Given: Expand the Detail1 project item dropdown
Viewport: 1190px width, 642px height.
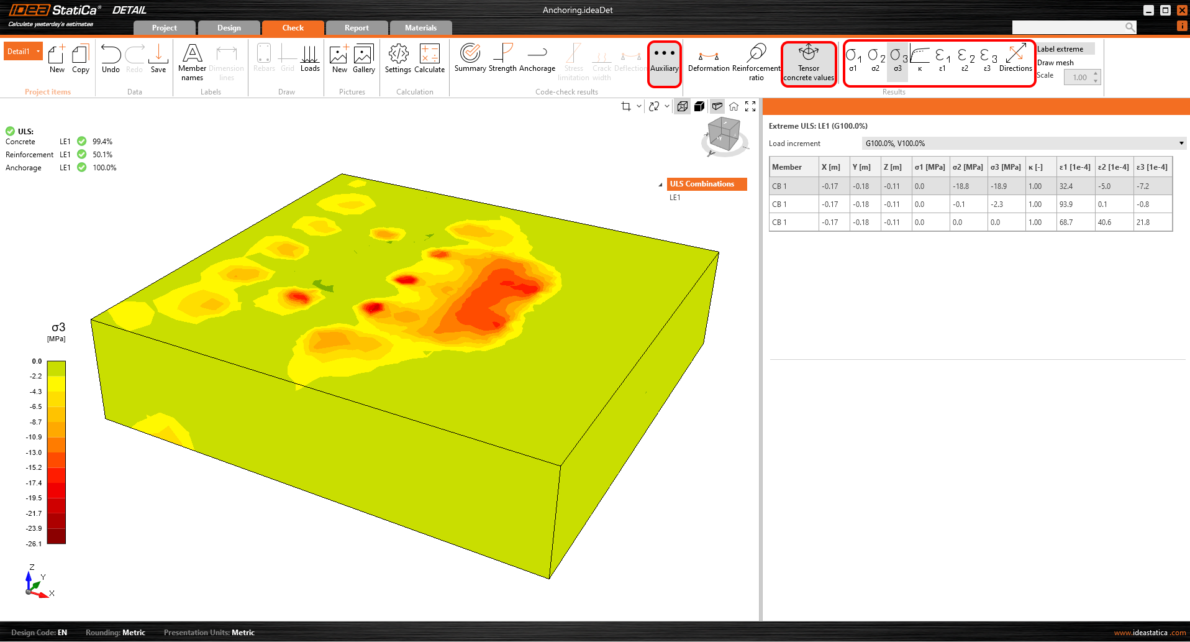Looking at the screenshot, I should 39,52.
